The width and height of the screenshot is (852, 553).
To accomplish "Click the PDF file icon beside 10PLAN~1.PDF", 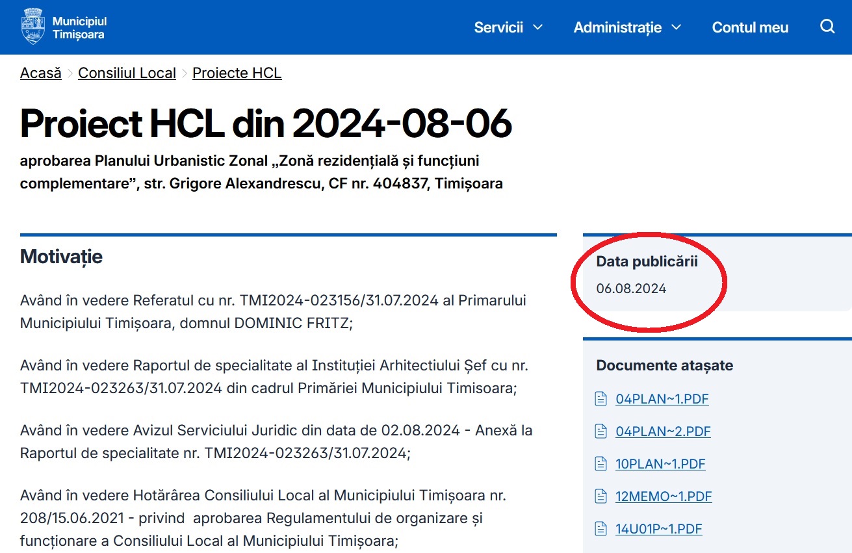I will coord(601,464).
